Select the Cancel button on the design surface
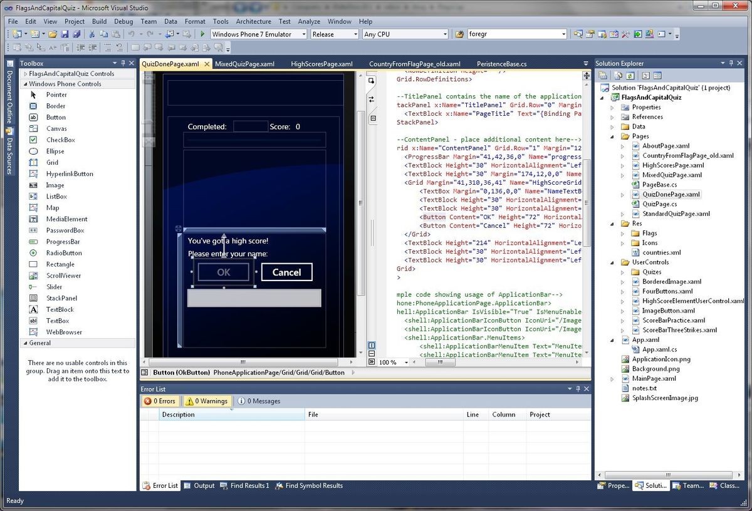Image resolution: width=752 pixels, height=511 pixels. [x=286, y=272]
